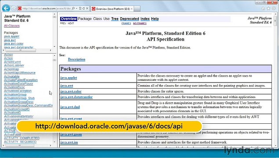
Task: Open the ActivationGroupID class link
Action: point(17,109)
